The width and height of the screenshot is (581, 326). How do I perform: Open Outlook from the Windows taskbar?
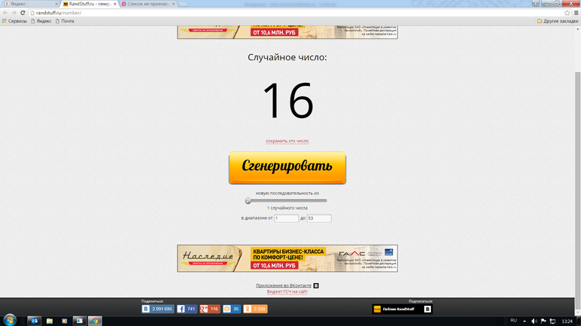coord(34,321)
